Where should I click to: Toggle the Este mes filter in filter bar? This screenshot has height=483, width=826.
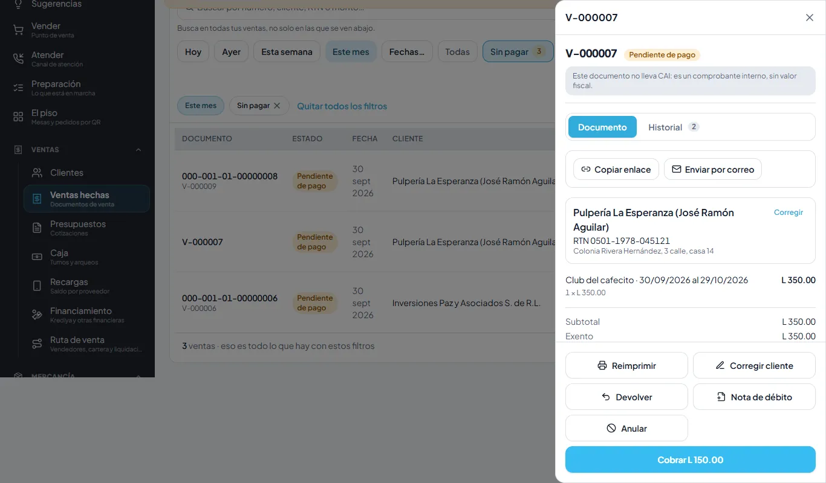[351, 52]
